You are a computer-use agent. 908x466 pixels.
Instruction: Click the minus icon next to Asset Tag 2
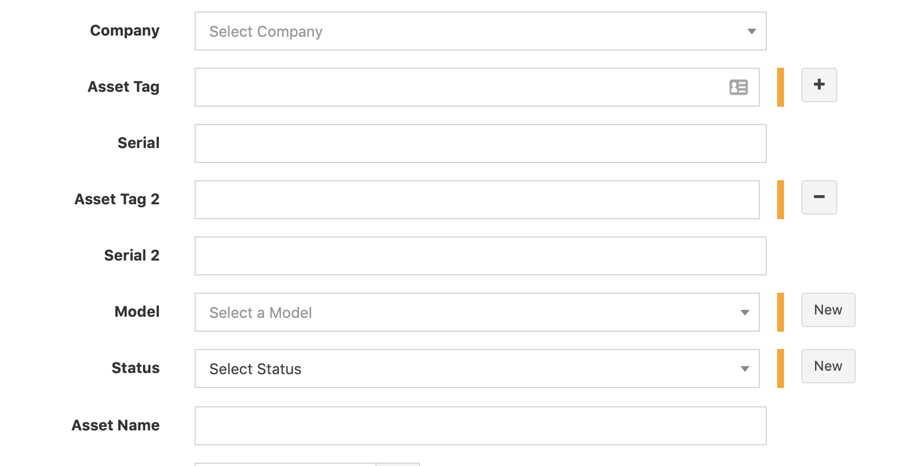pos(819,197)
